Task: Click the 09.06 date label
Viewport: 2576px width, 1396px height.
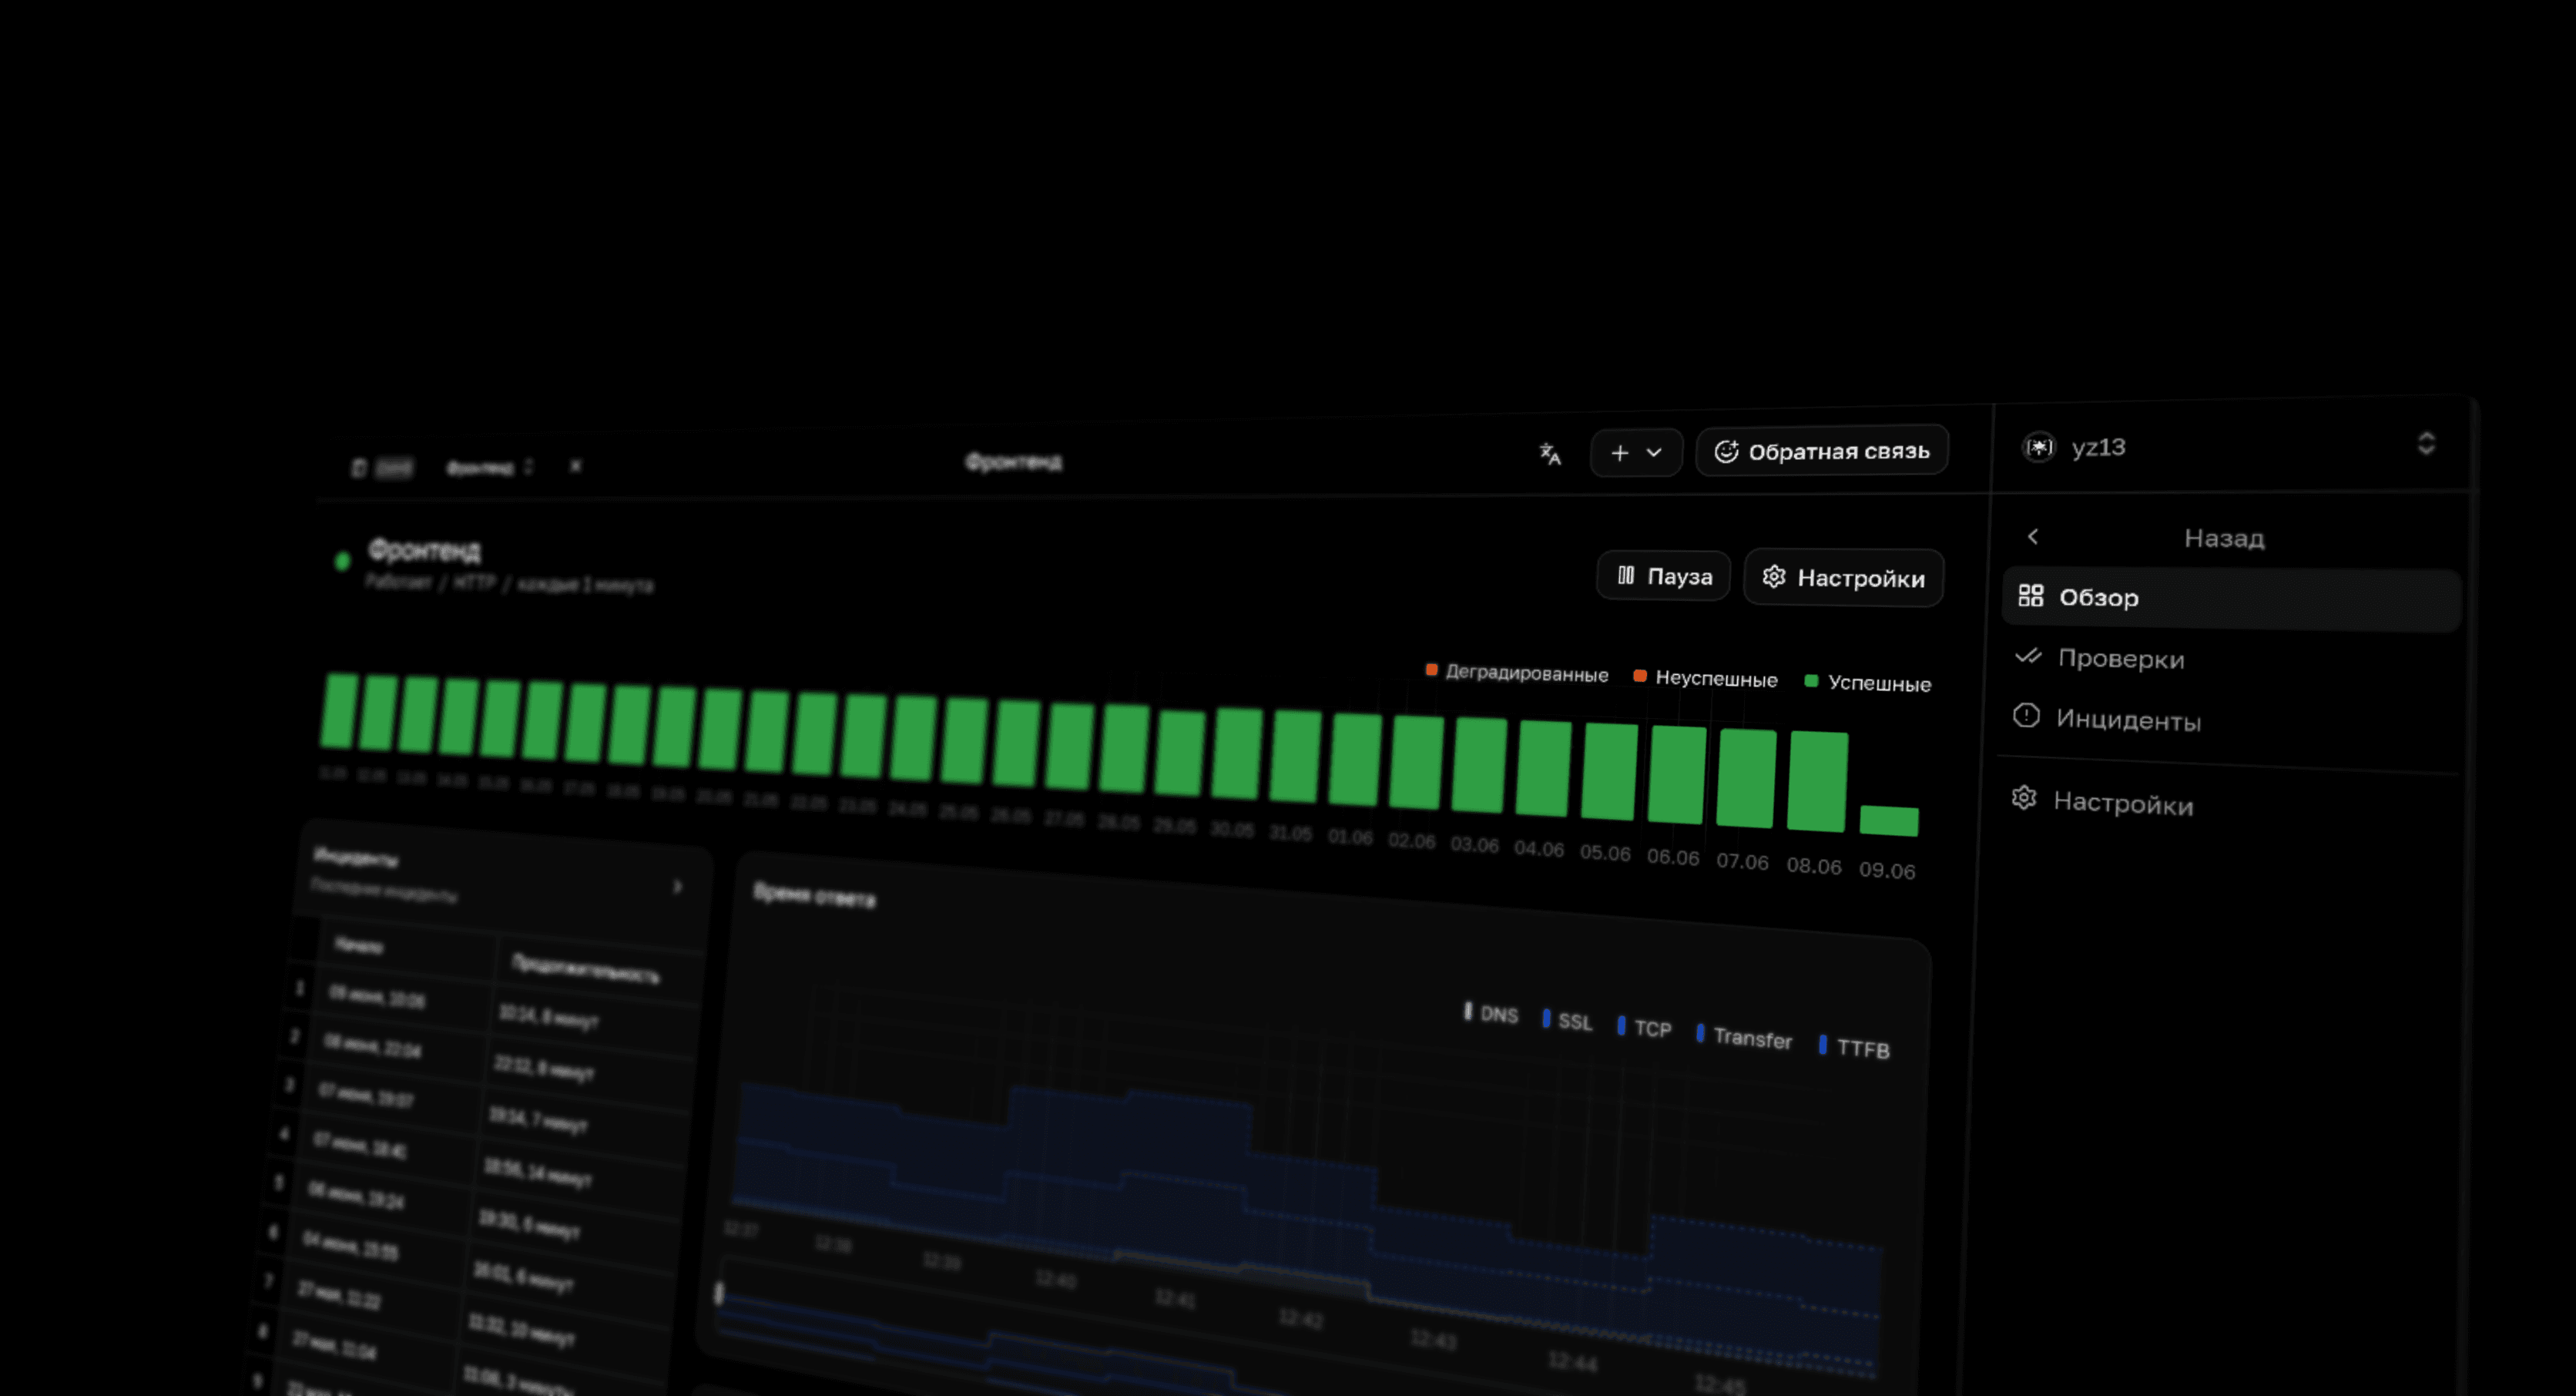Action: pos(1887,870)
